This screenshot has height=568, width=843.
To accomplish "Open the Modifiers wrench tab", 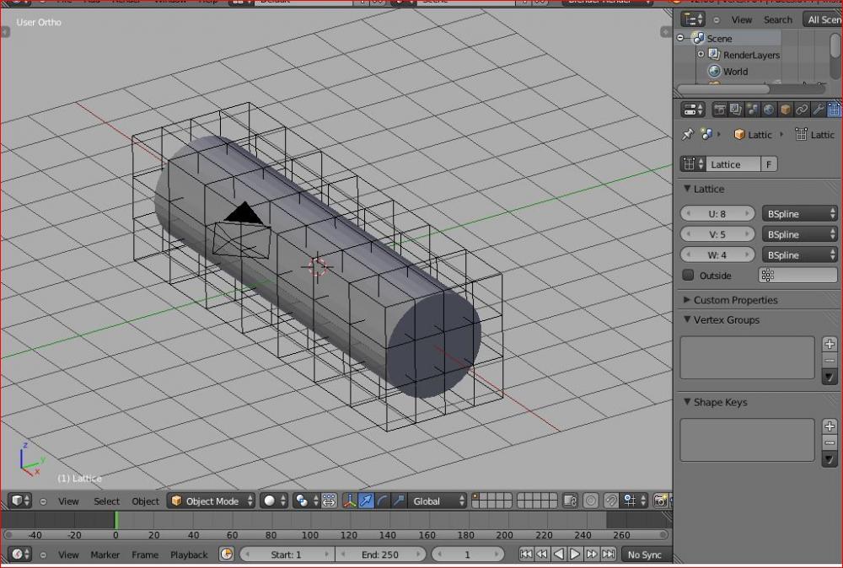I will coord(818,110).
